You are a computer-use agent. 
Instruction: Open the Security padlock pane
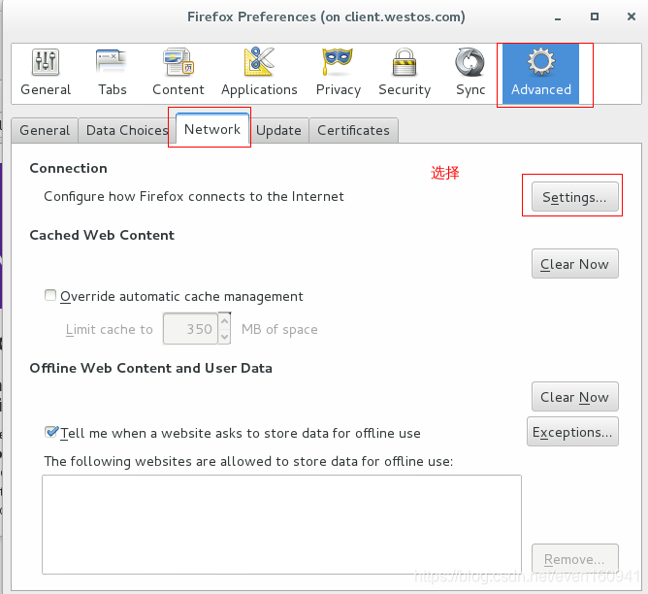pyautogui.click(x=405, y=73)
